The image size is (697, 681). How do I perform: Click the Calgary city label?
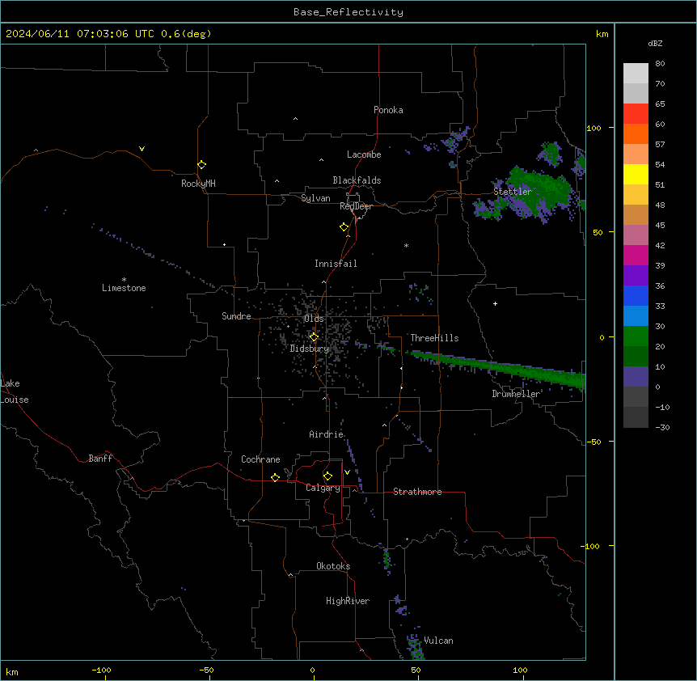click(323, 488)
